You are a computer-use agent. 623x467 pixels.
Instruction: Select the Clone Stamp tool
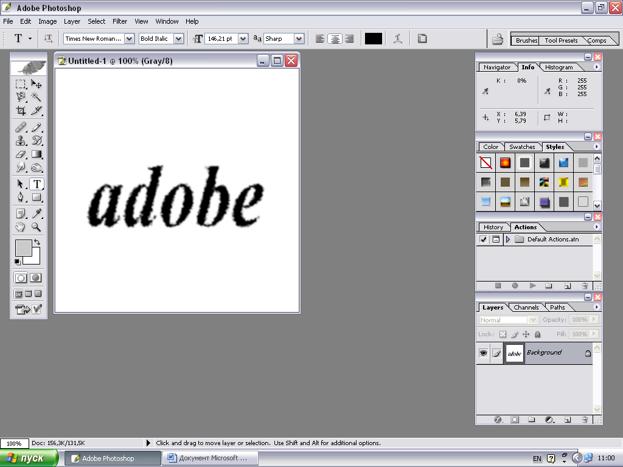tap(21, 140)
